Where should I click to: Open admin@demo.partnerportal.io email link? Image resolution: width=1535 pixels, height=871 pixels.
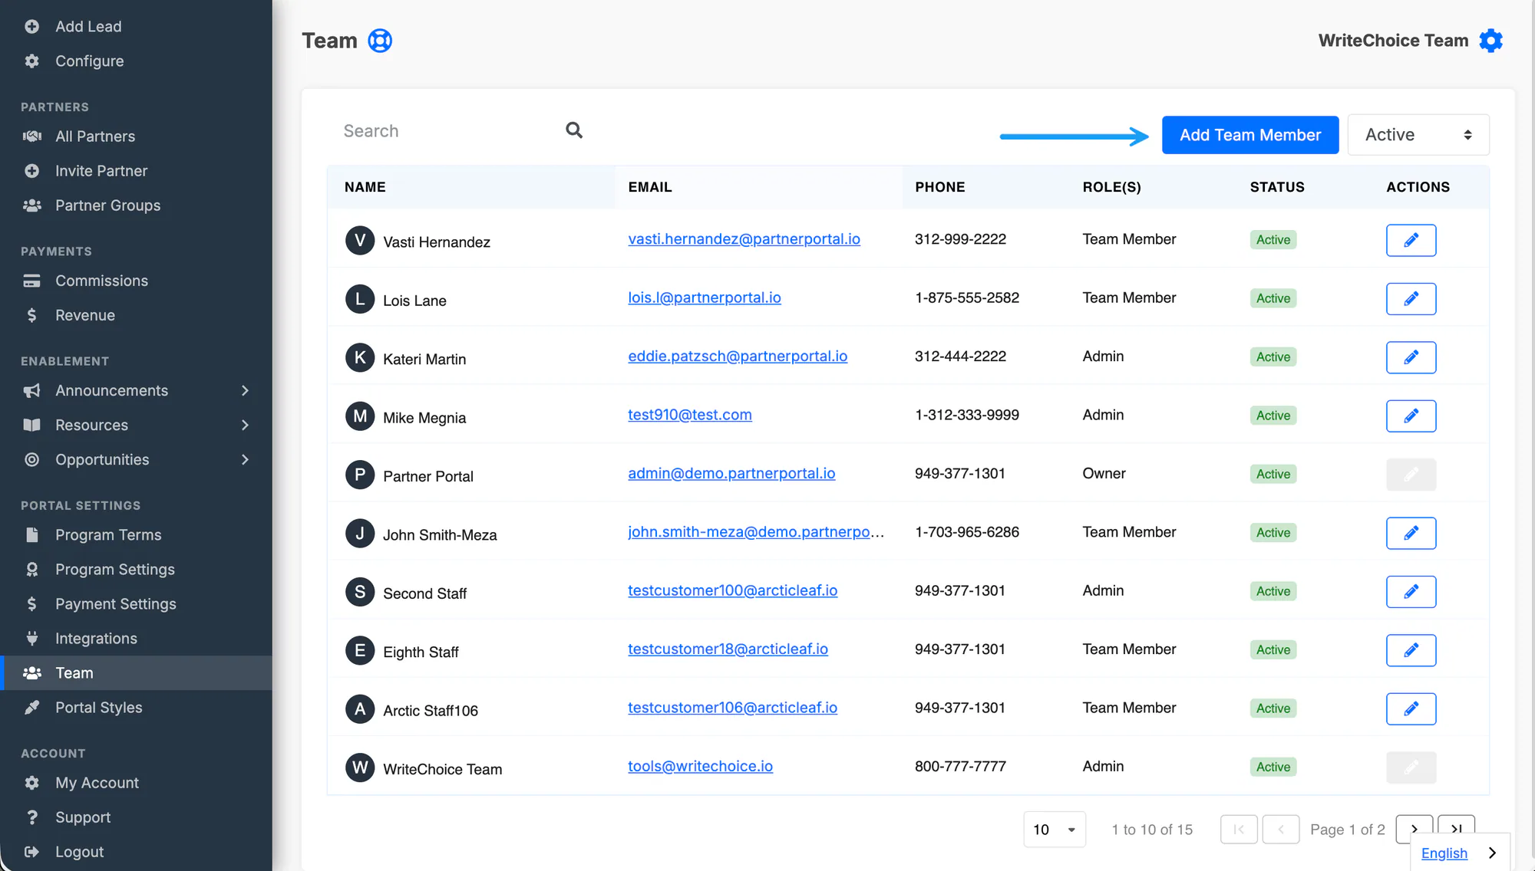[x=731, y=474]
